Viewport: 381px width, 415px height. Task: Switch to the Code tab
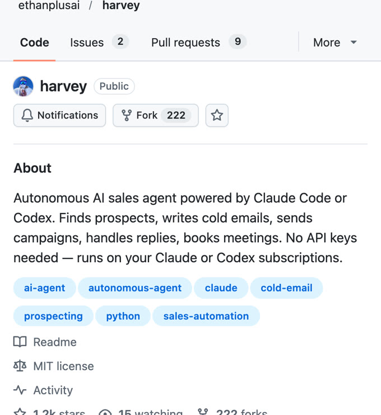[x=35, y=42]
